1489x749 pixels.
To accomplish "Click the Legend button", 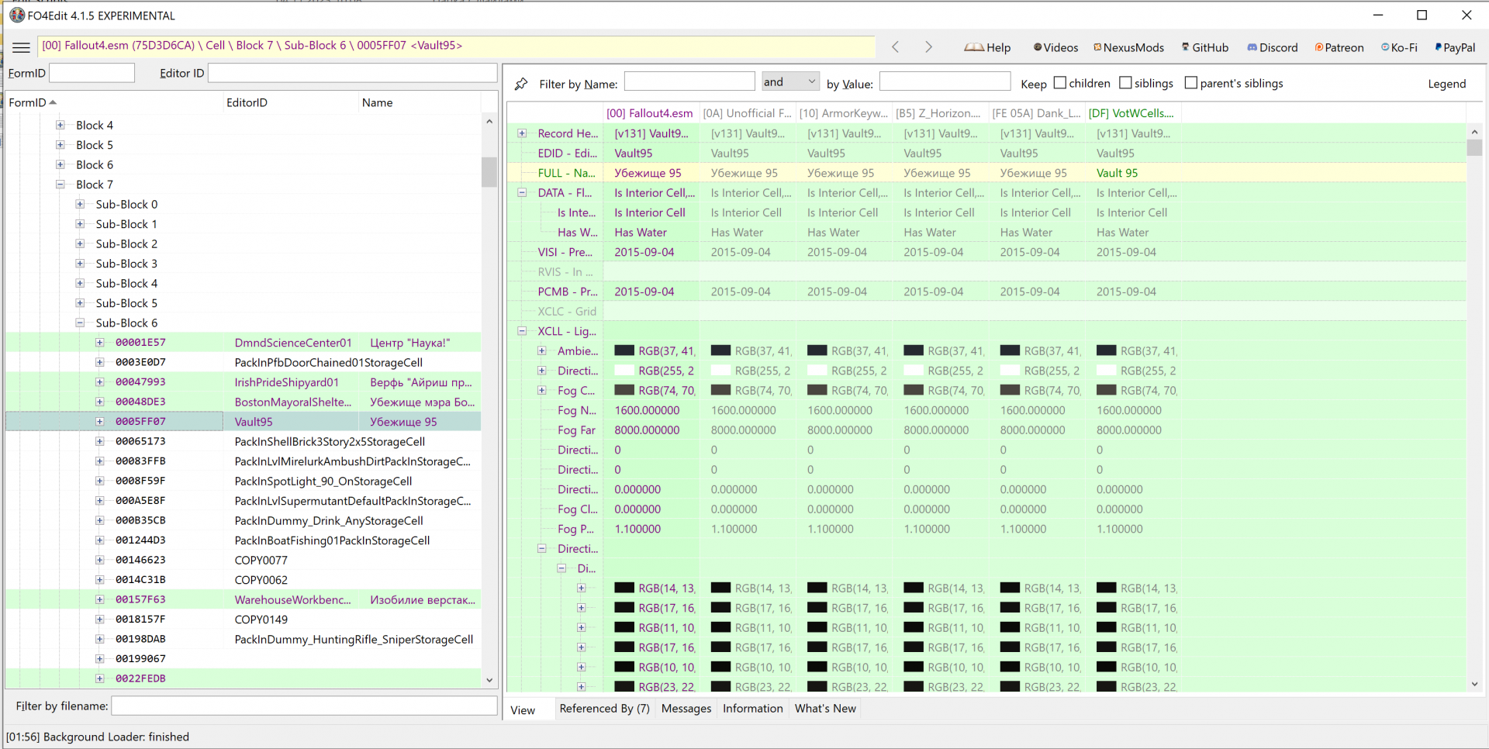I will 1446,84.
